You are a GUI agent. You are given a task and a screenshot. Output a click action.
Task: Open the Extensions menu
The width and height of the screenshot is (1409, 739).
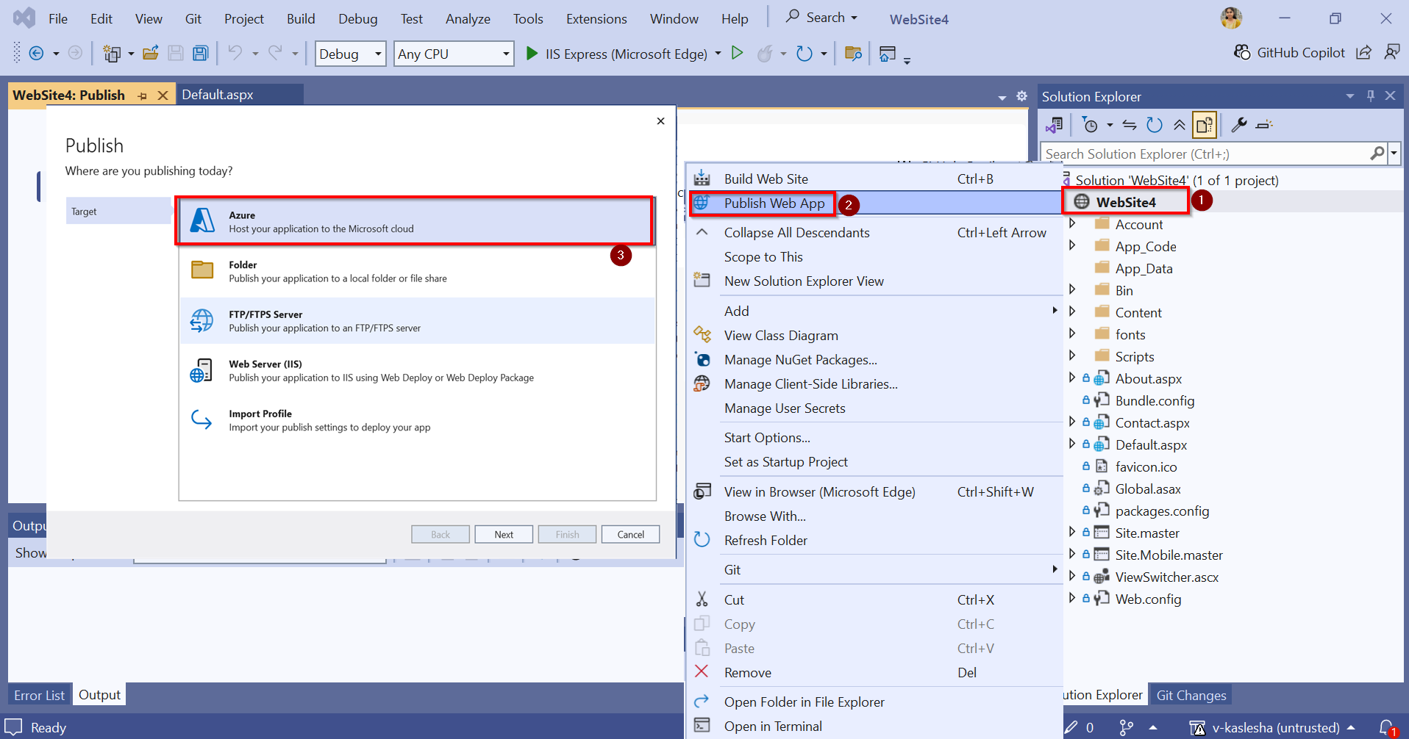coord(596,19)
